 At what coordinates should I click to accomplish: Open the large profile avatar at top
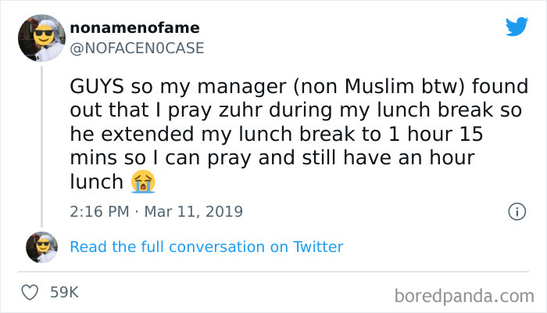(41, 37)
